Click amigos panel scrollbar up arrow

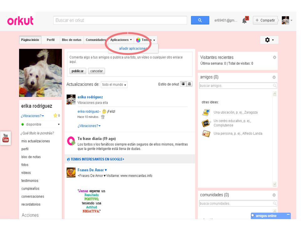275,94
